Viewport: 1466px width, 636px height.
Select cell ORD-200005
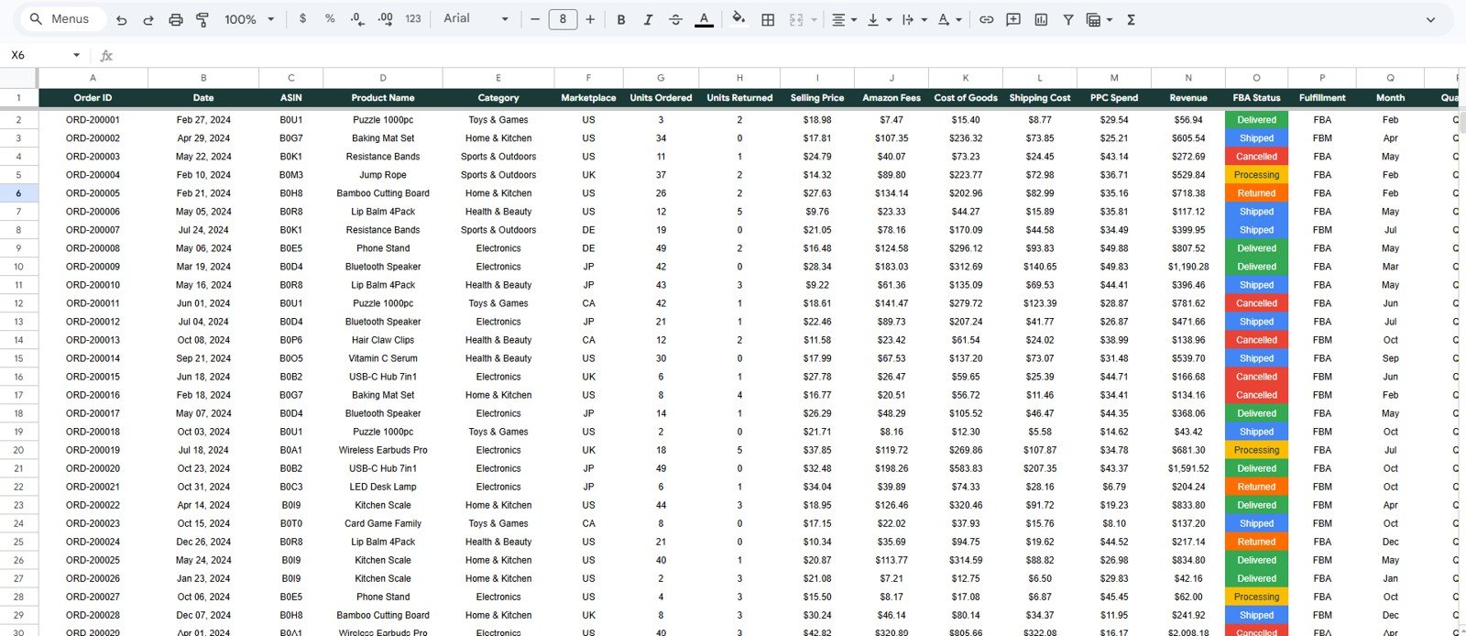pyautogui.click(x=93, y=193)
